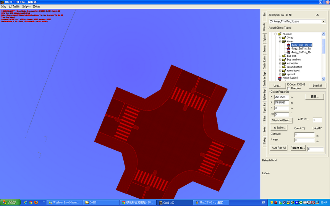Open the AI Traffic menu
This screenshot has width=330, height=206.
14,6
